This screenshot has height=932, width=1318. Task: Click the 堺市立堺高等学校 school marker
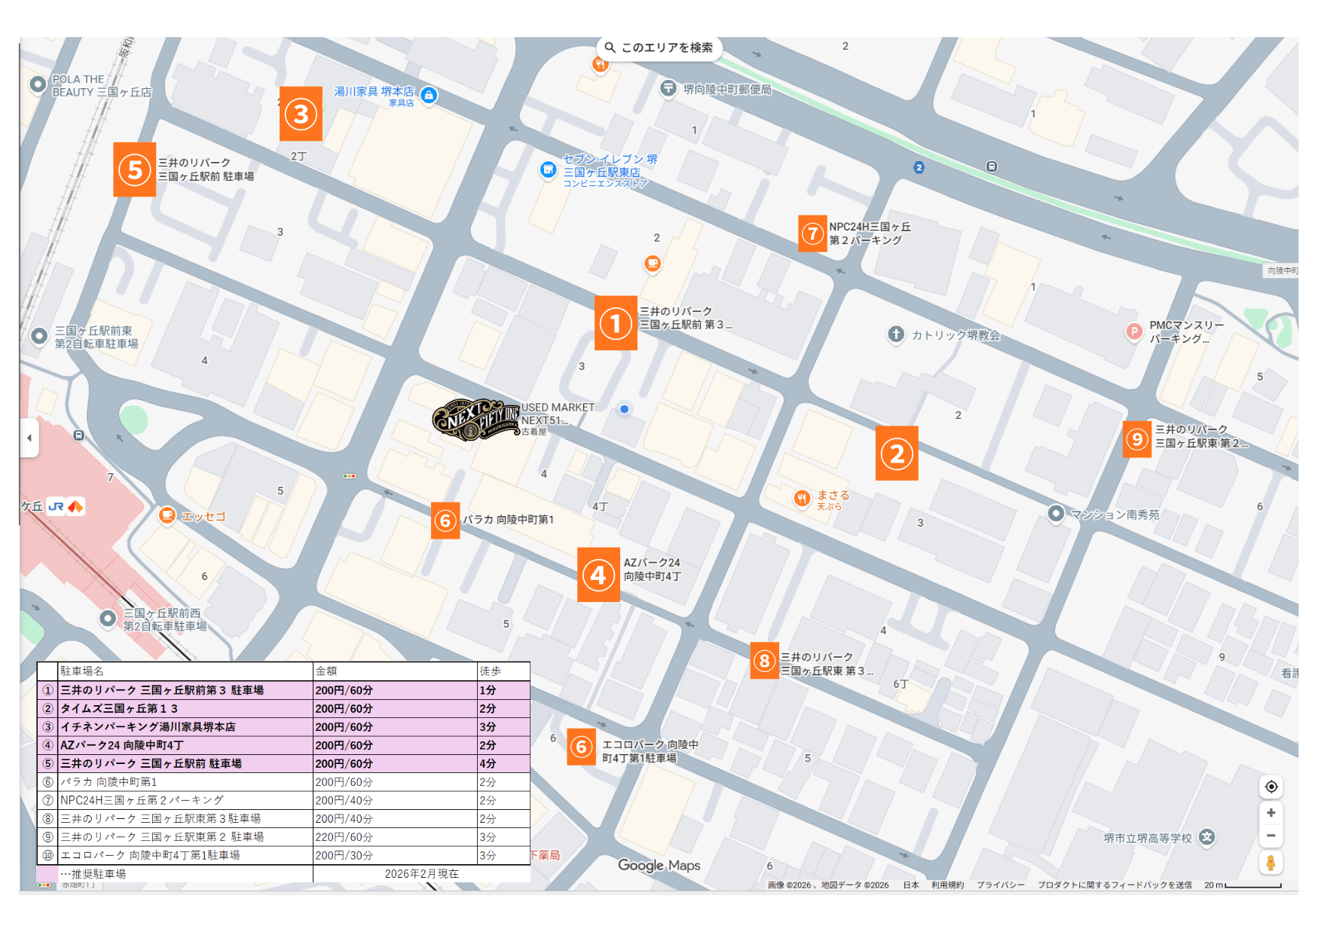click(1206, 837)
